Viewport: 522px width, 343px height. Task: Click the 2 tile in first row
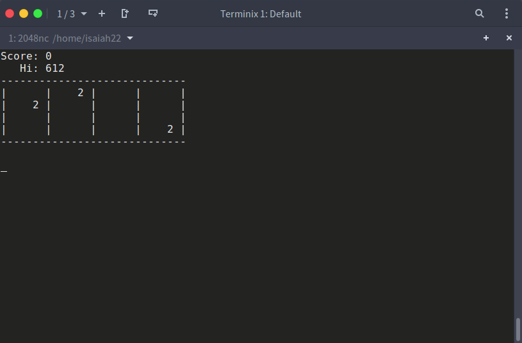pos(80,93)
